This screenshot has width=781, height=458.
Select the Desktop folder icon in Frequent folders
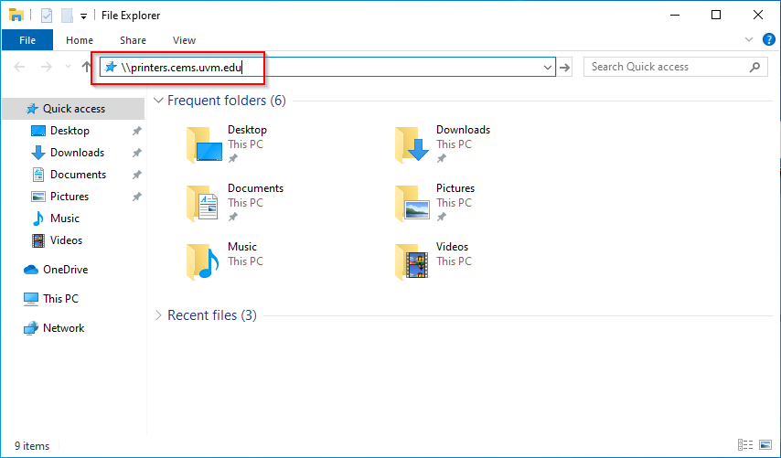[204, 144]
